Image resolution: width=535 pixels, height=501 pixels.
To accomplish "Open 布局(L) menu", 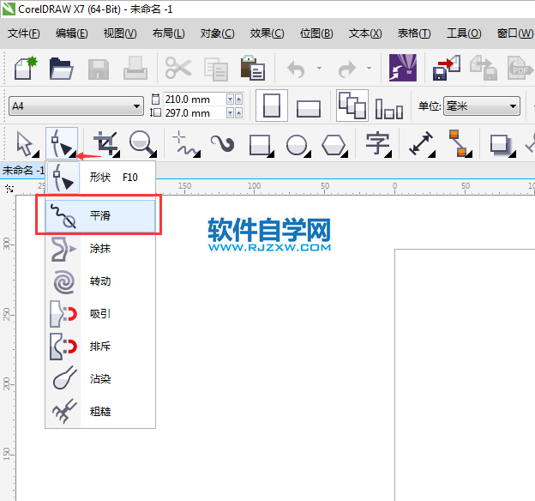I will (169, 33).
